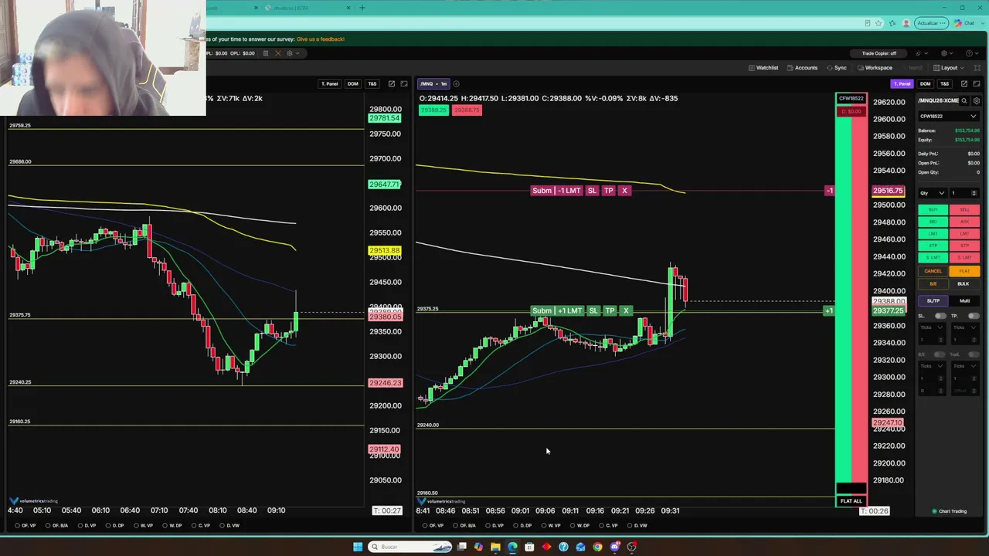Viewport: 989px width, 556px height.
Task: Open DOM on the left chart
Action: click(353, 83)
